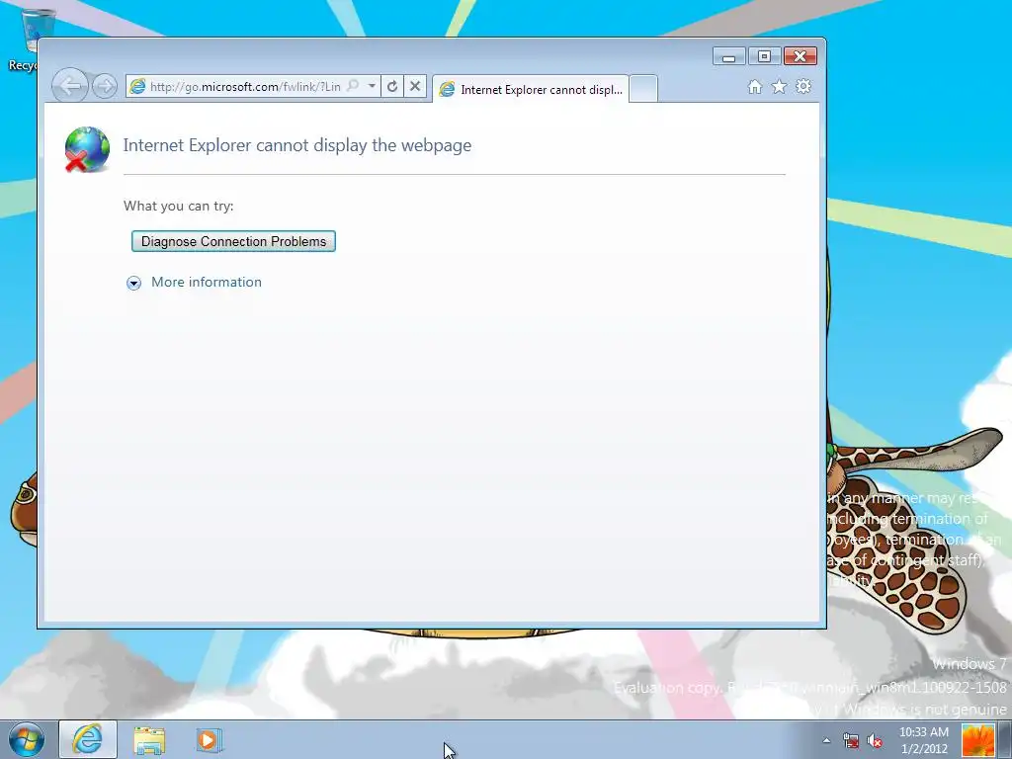Image resolution: width=1012 pixels, height=759 pixels.
Task: Stop loading with the X icon
Action: coord(415,86)
